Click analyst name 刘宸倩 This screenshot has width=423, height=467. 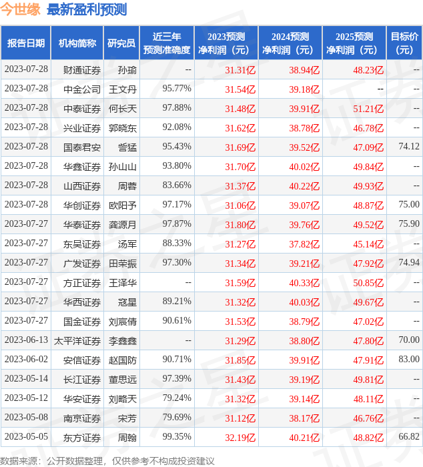(123, 322)
